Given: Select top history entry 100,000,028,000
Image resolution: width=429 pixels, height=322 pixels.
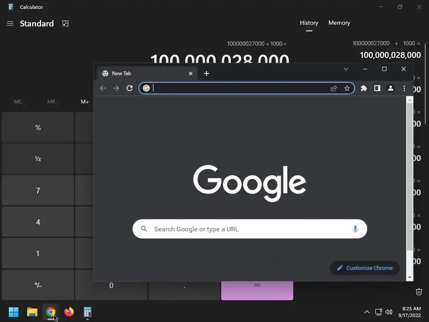Looking at the screenshot, I should coord(386,50).
